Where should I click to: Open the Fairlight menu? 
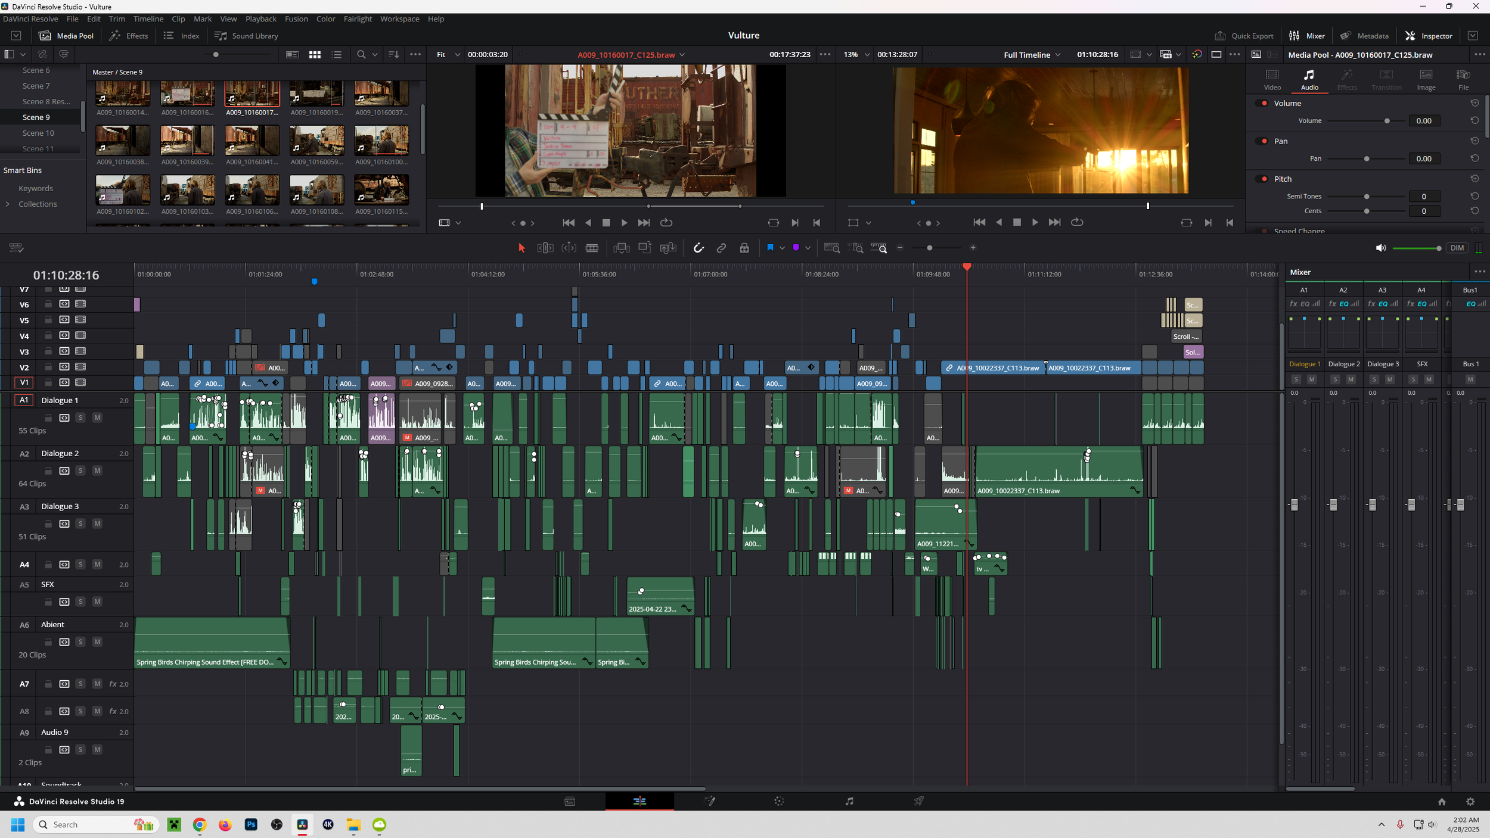pyautogui.click(x=358, y=19)
